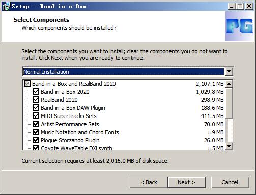Select Band-in-a-Box and RealBand 2020 label
The image size is (256, 195).
pos(74,84)
